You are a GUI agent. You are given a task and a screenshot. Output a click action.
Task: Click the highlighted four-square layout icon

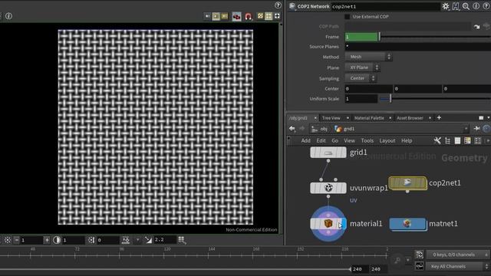pyautogui.click(x=269, y=16)
